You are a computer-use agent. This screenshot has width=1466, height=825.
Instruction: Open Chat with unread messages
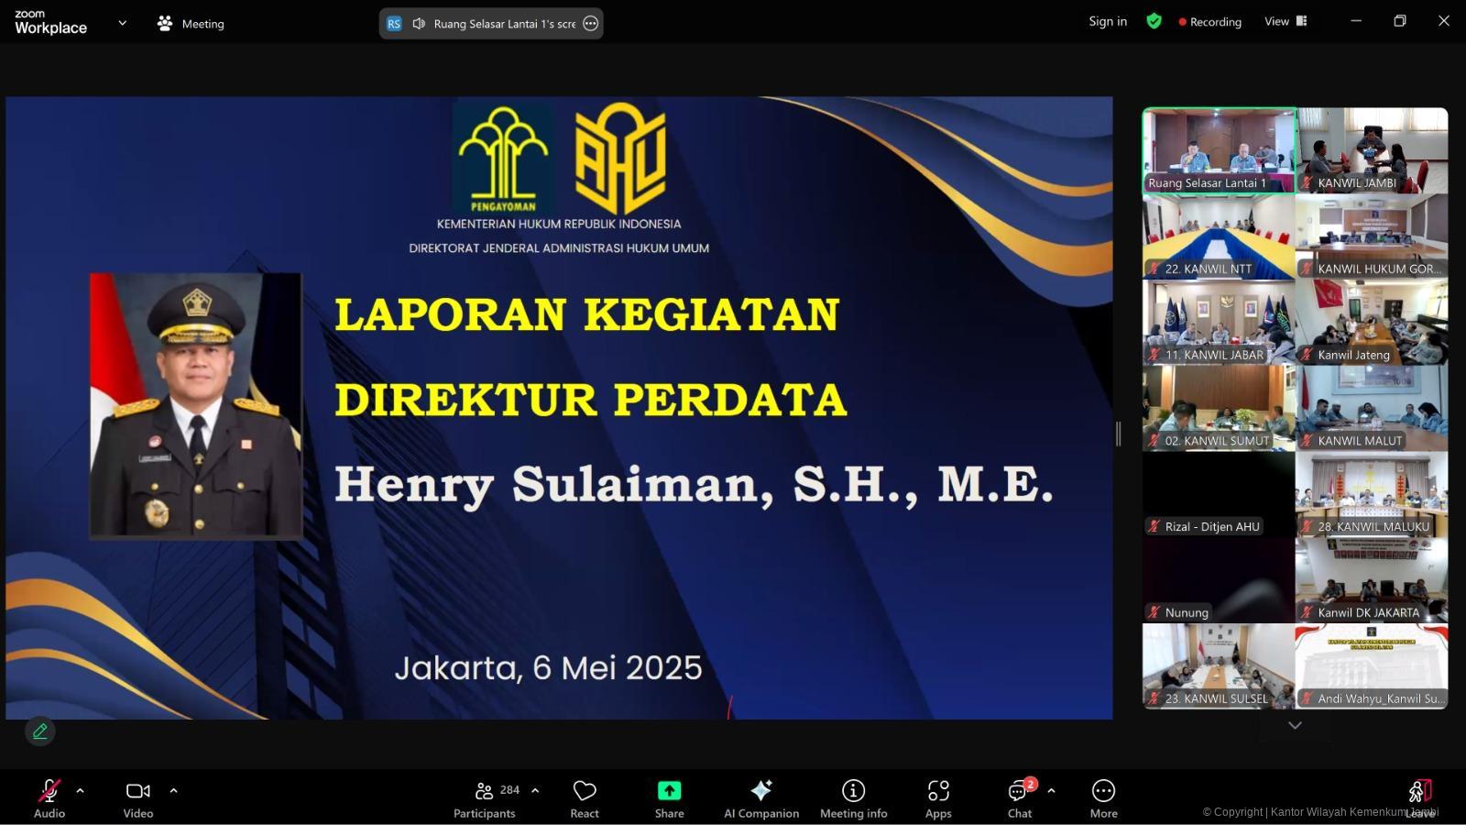(x=1019, y=797)
